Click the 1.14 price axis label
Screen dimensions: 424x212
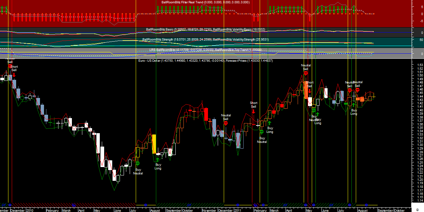coord(420,201)
